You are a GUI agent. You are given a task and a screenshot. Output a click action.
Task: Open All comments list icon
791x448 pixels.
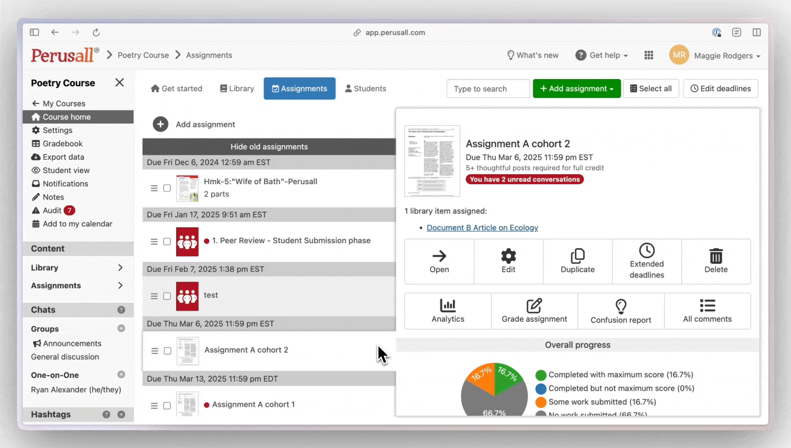707,306
